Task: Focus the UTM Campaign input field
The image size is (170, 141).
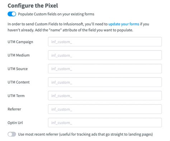Action: [x=105, y=42]
